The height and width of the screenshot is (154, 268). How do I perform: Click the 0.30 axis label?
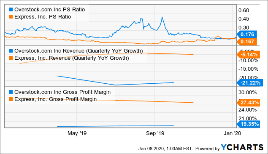[244, 28]
